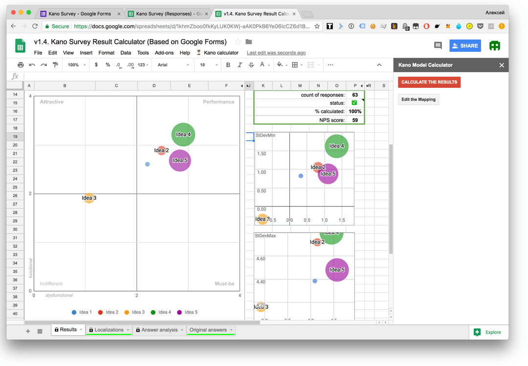Viewport: 528px width, 366px height.
Task: Open the Insert menu
Action: [86, 53]
